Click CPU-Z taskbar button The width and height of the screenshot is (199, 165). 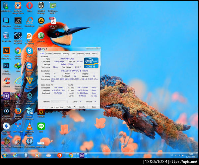(82, 155)
